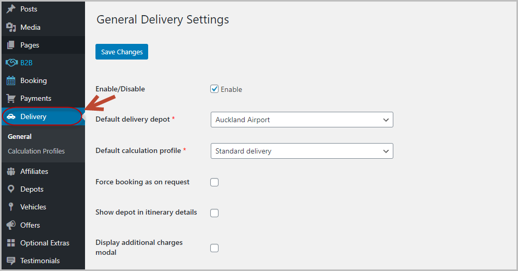Click the Delivery car icon
Viewport: 518px width, 271px height.
11,116
